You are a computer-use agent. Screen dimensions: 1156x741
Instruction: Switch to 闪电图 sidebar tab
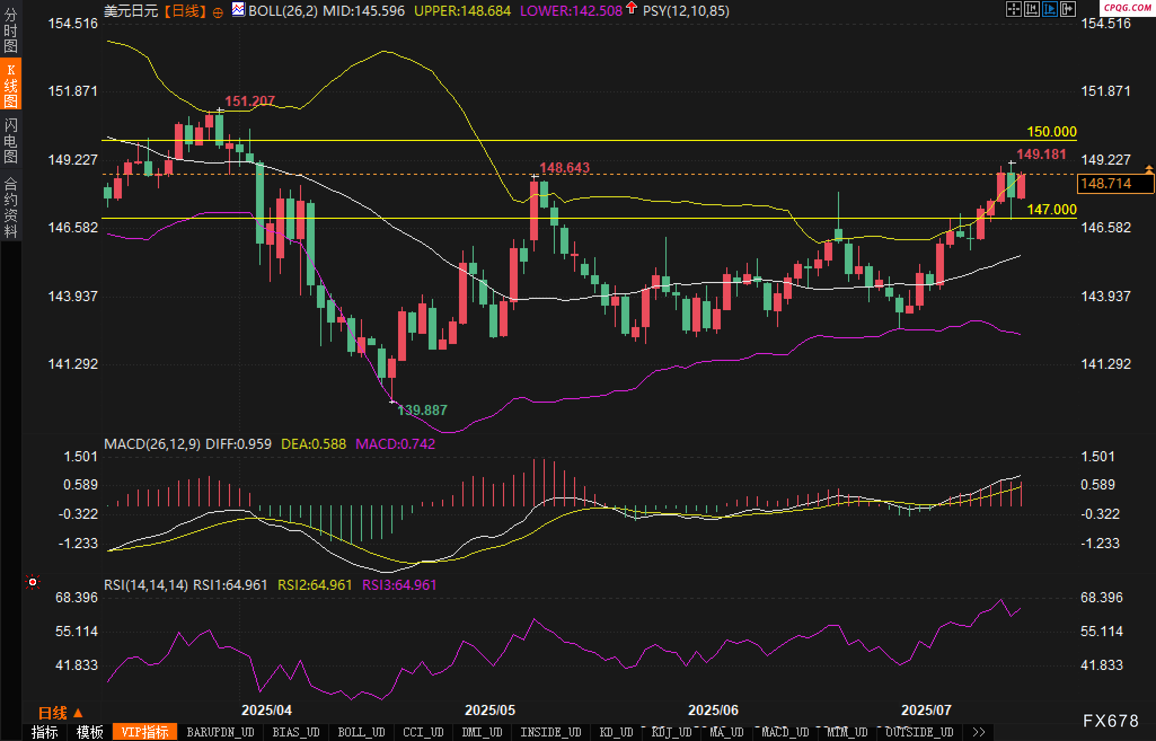pos(11,141)
